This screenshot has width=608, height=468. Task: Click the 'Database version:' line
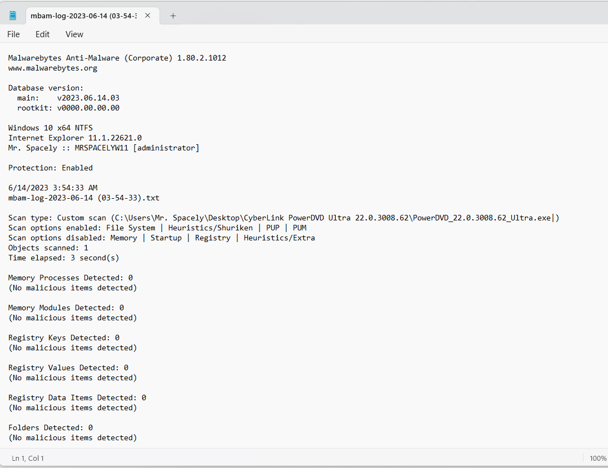[x=46, y=88]
